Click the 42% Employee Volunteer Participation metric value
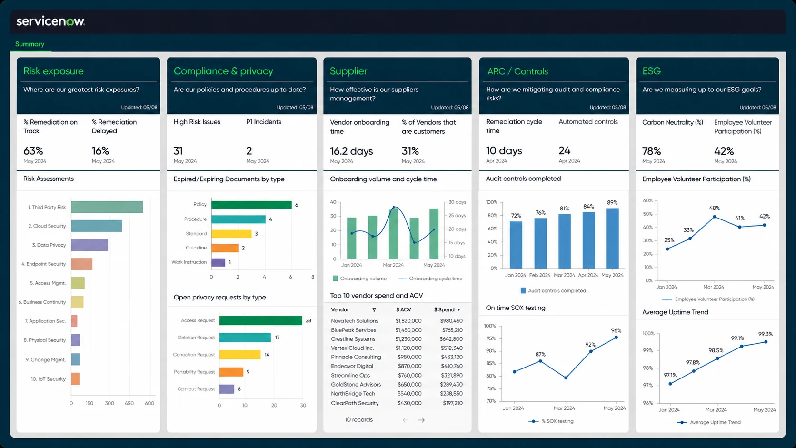 click(724, 151)
